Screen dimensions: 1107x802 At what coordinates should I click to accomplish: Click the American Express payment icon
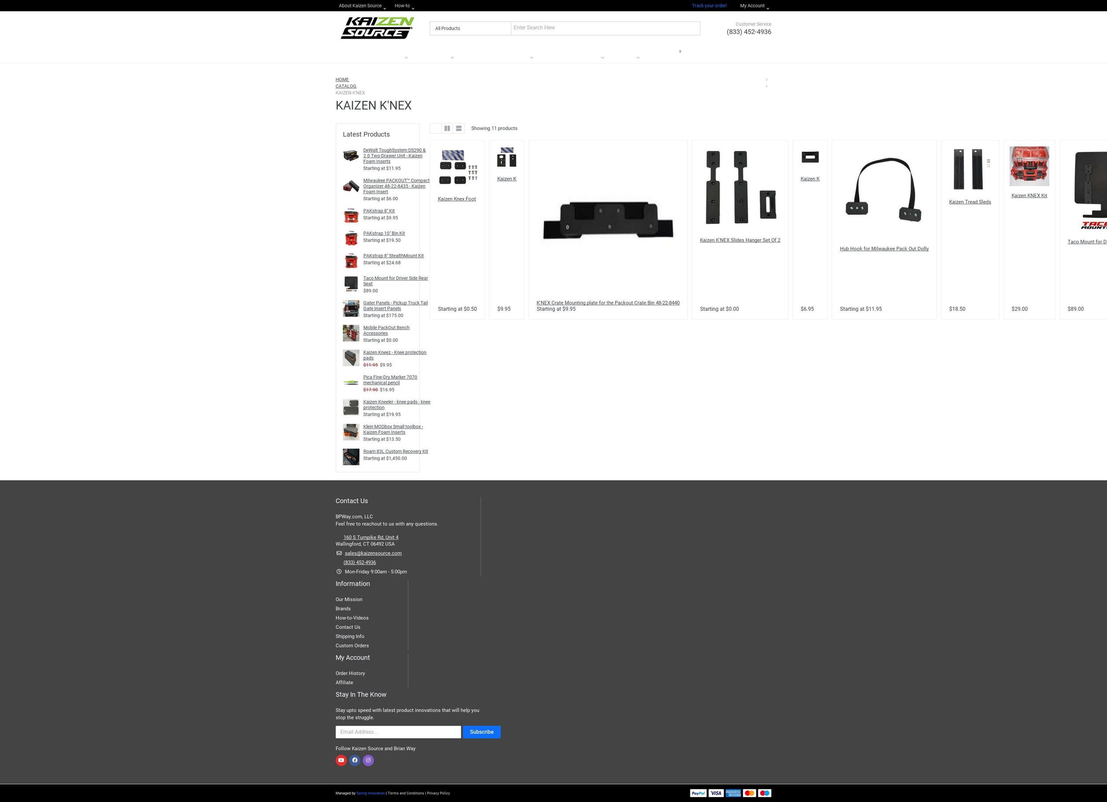click(733, 793)
